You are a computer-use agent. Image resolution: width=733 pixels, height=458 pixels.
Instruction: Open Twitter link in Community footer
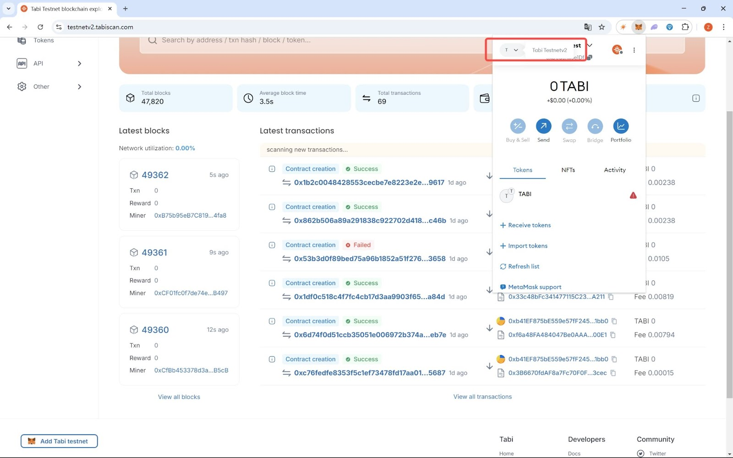(x=657, y=453)
